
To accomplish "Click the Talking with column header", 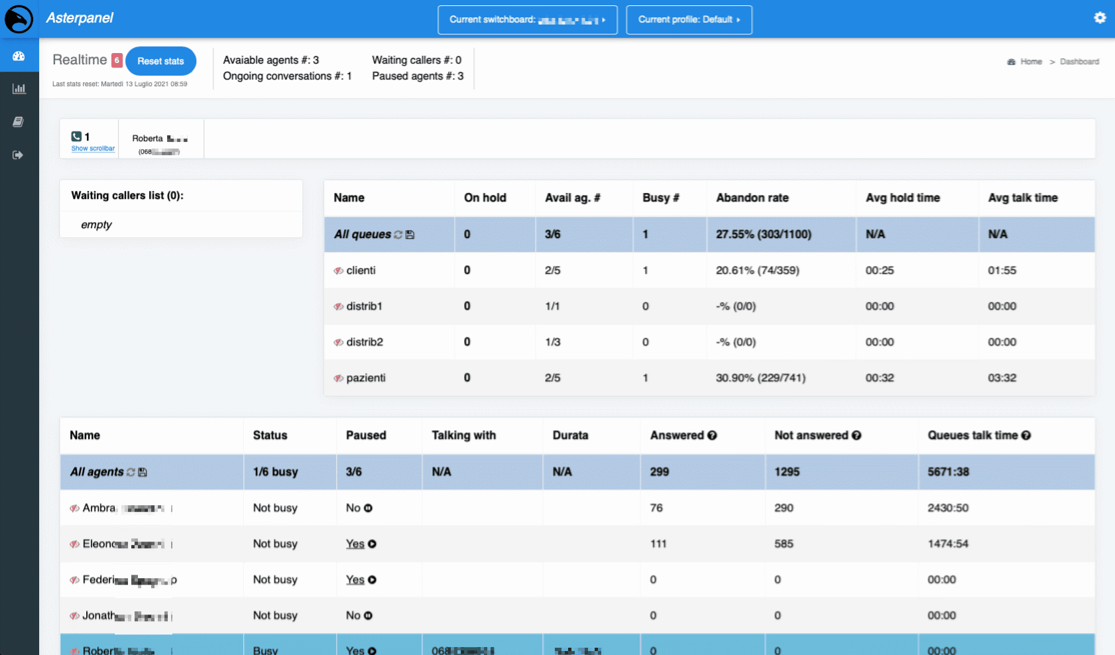I will [x=464, y=436].
